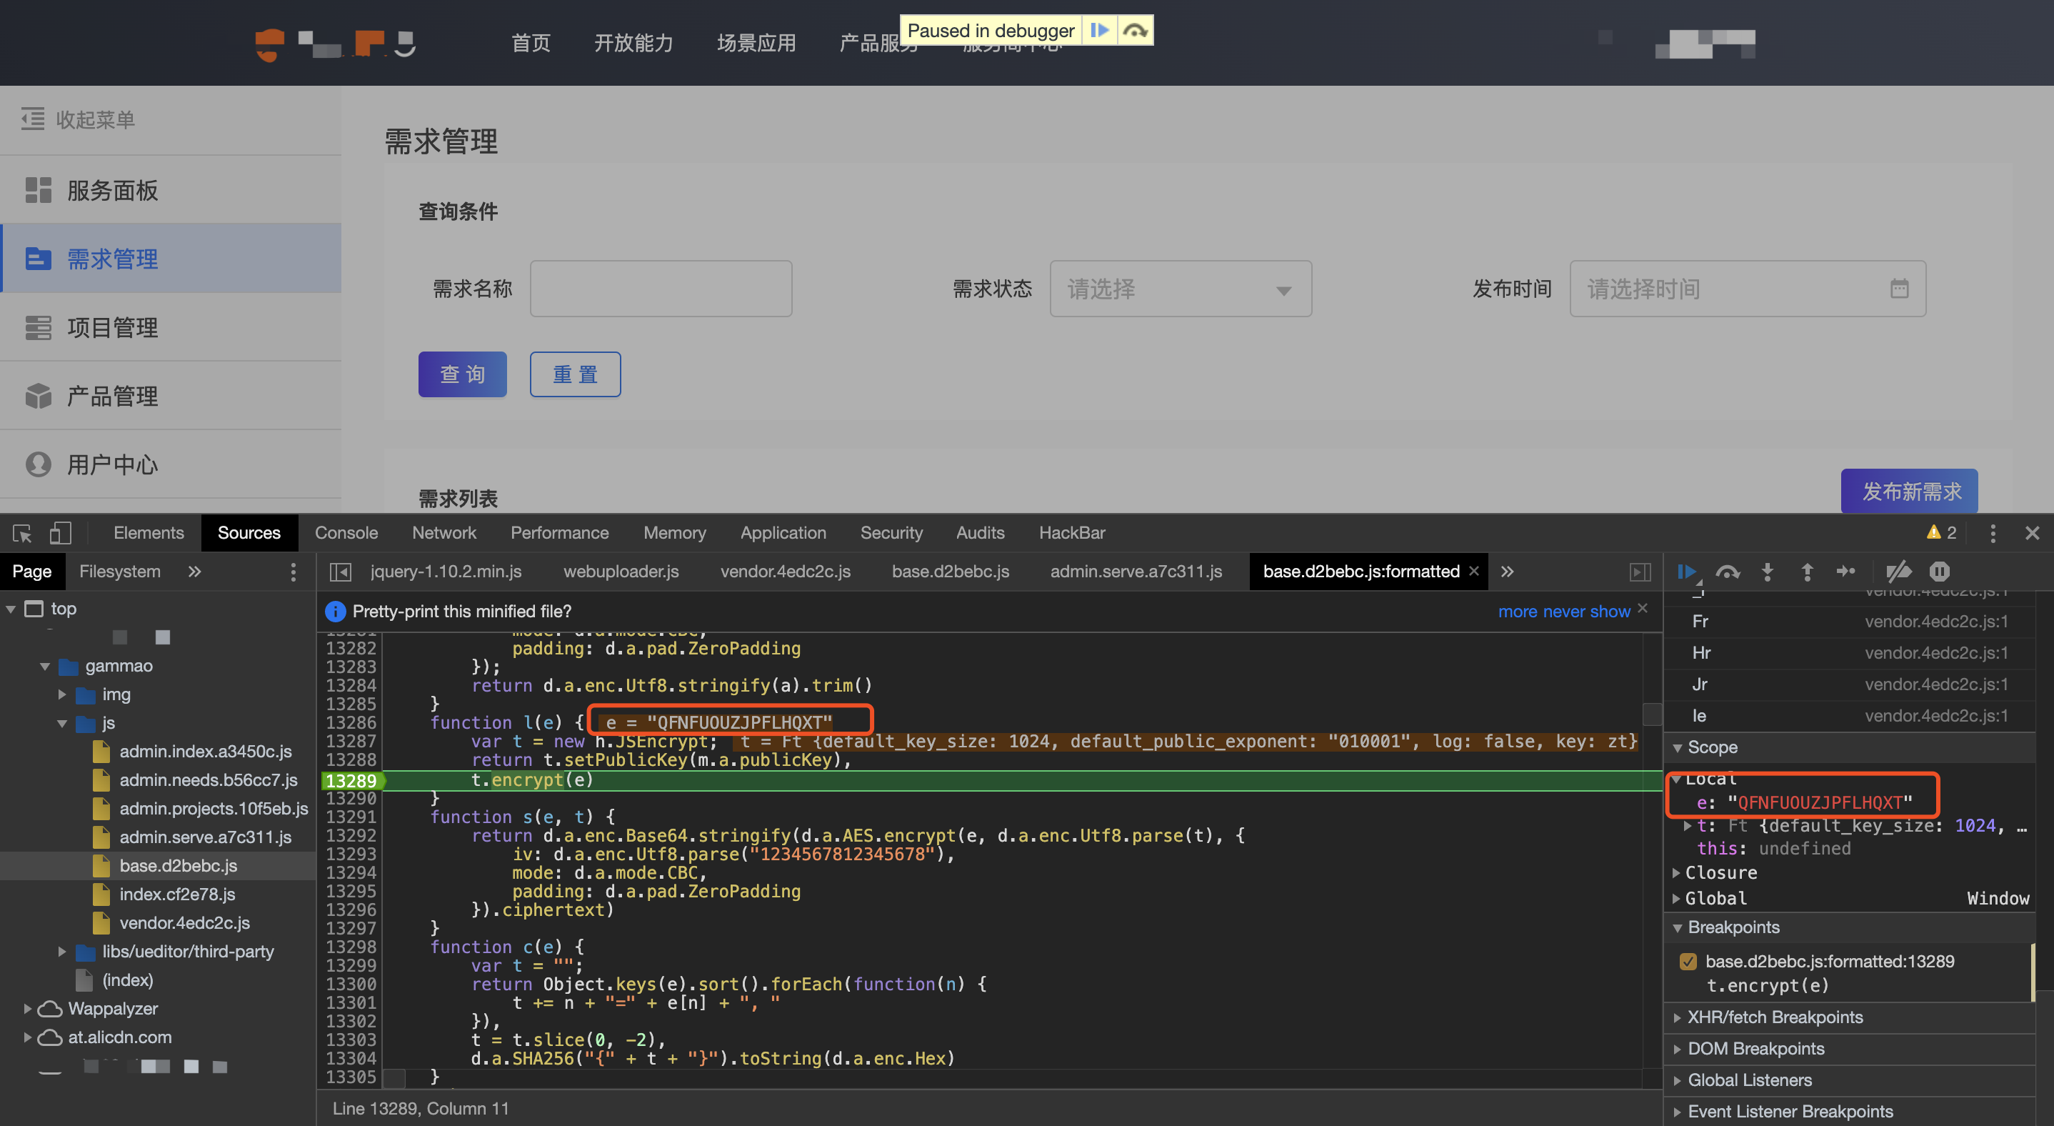Click the 查询 button
This screenshot has height=1126, width=2054.
click(x=463, y=374)
